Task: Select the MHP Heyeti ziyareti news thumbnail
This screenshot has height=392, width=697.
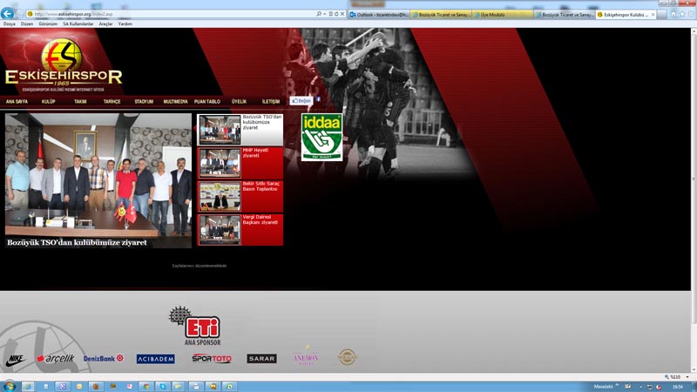Action: pyautogui.click(x=220, y=163)
